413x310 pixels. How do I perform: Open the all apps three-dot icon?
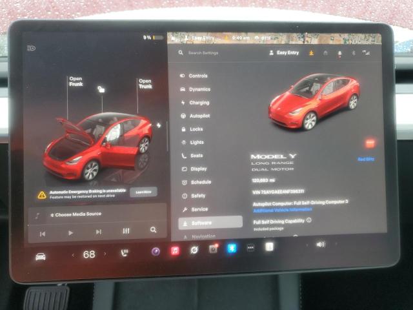[250, 248]
